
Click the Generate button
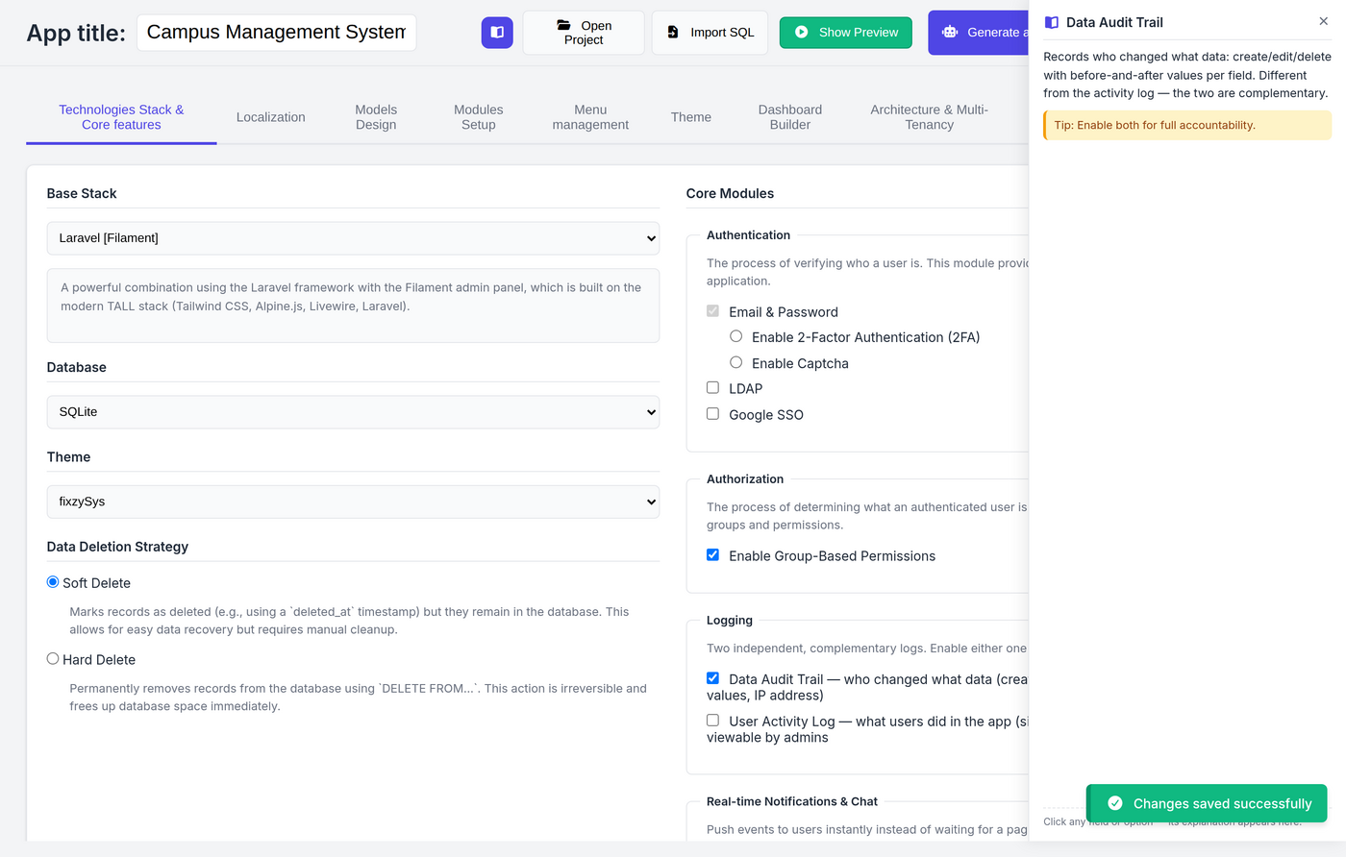pyautogui.click(x=979, y=33)
